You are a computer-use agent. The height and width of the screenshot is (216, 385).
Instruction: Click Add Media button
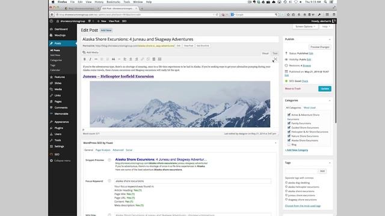[x=91, y=52]
